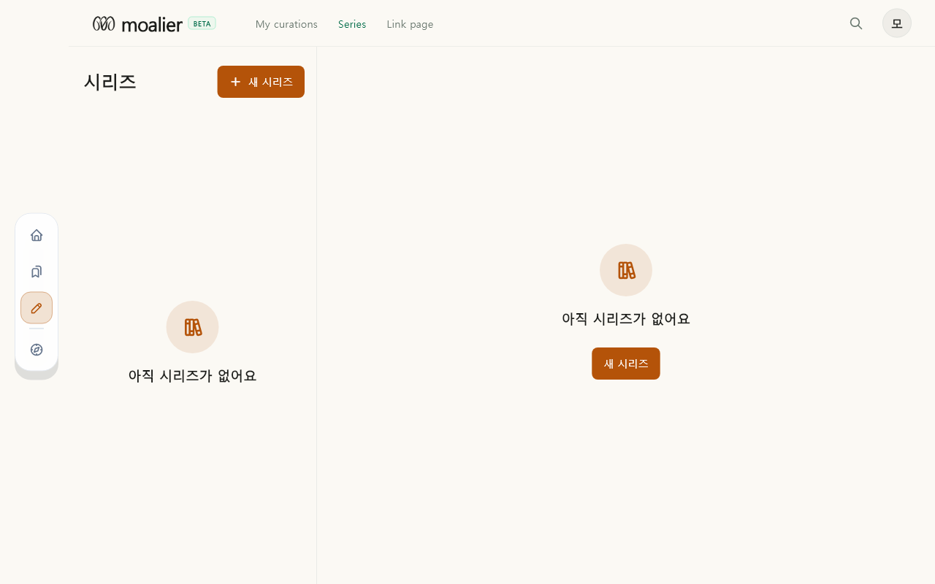Open the Link page tab
This screenshot has width=935, height=584.
(410, 24)
